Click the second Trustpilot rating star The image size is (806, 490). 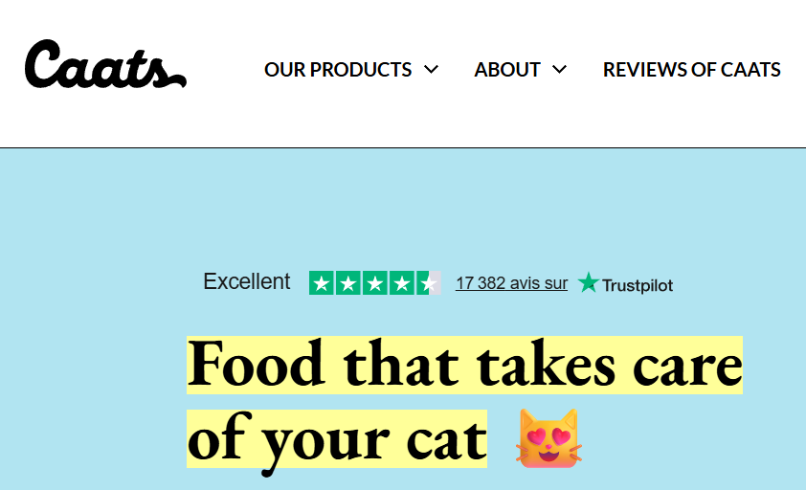348,283
